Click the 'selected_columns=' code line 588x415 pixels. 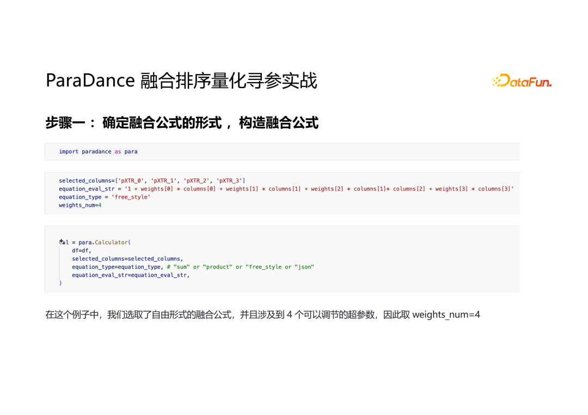152,181
